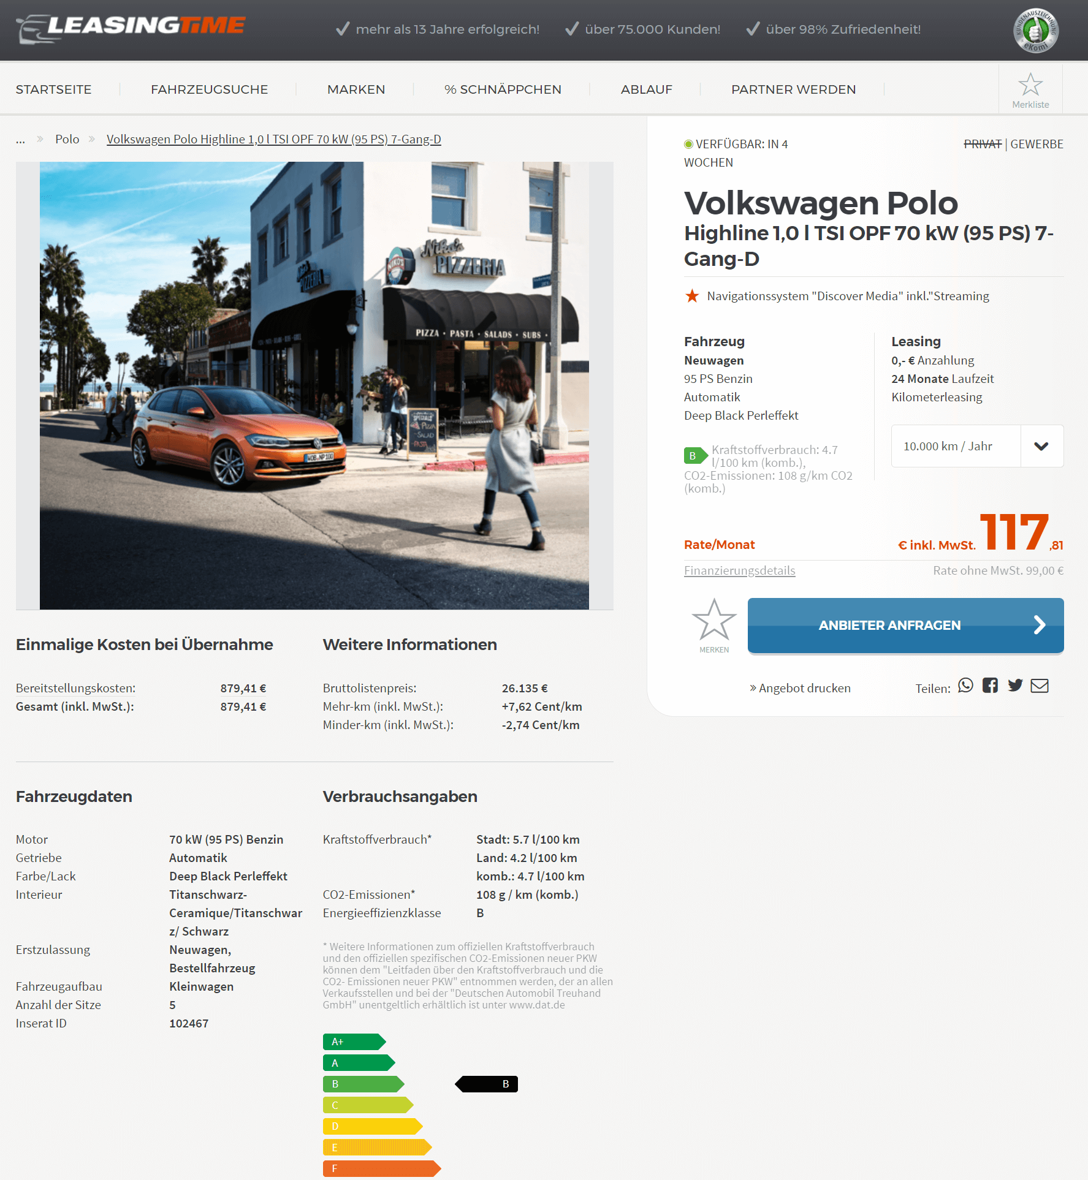Share offer on Facebook icon
This screenshot has height=1180, width=1088.
pyautogui.click(x=990, y=686)
